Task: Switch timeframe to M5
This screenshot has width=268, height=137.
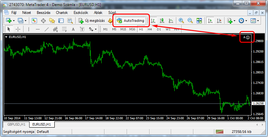Action: [114, 29]
